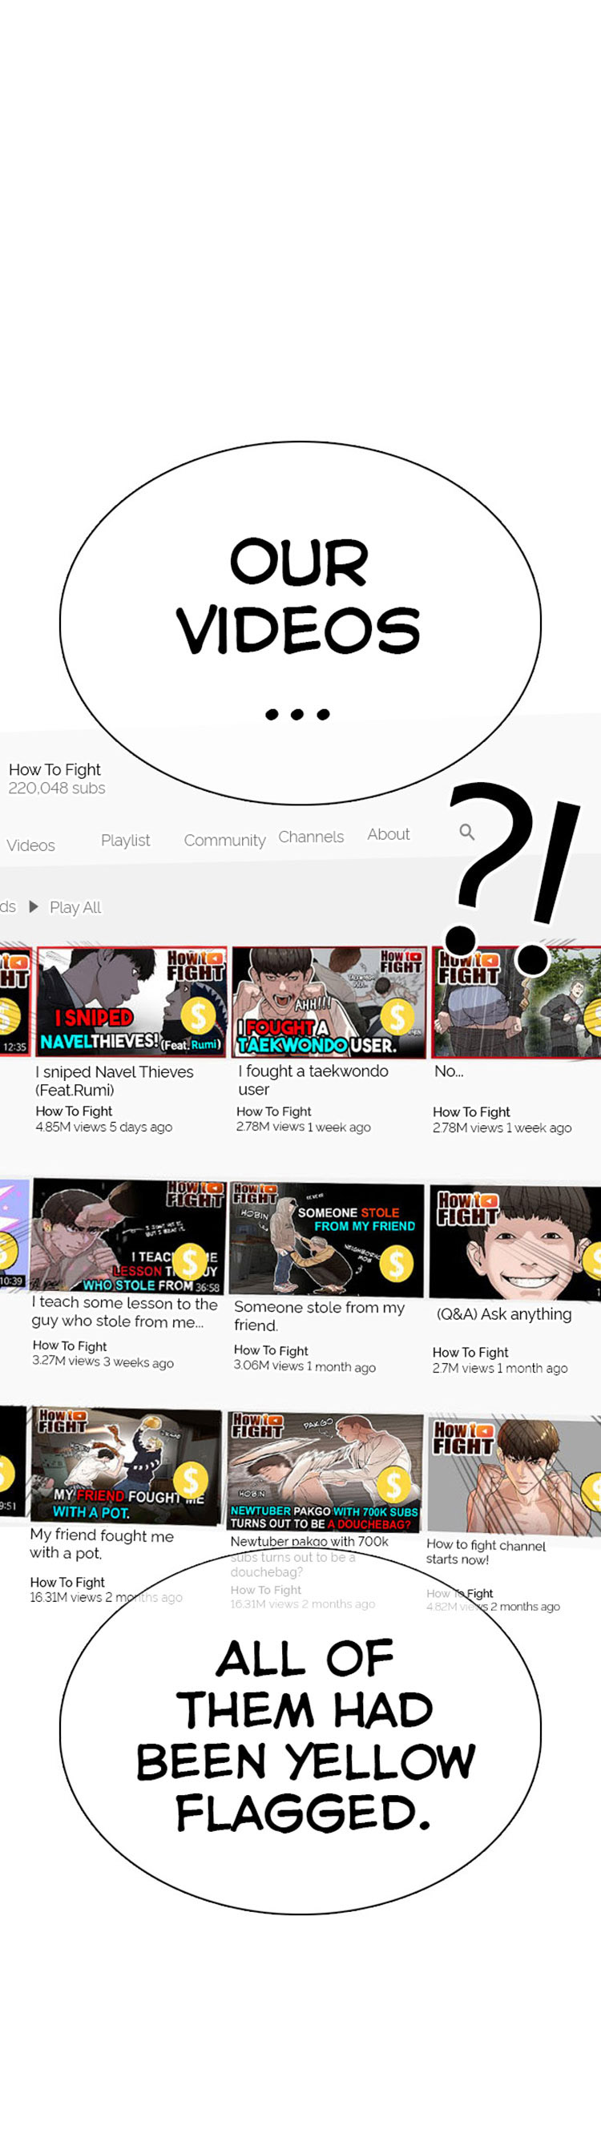This screenshot has height=2150, width=601.
Task: Click dollar icon on 'teach some lesson' thumbnail
Action: click(189, 1261)
